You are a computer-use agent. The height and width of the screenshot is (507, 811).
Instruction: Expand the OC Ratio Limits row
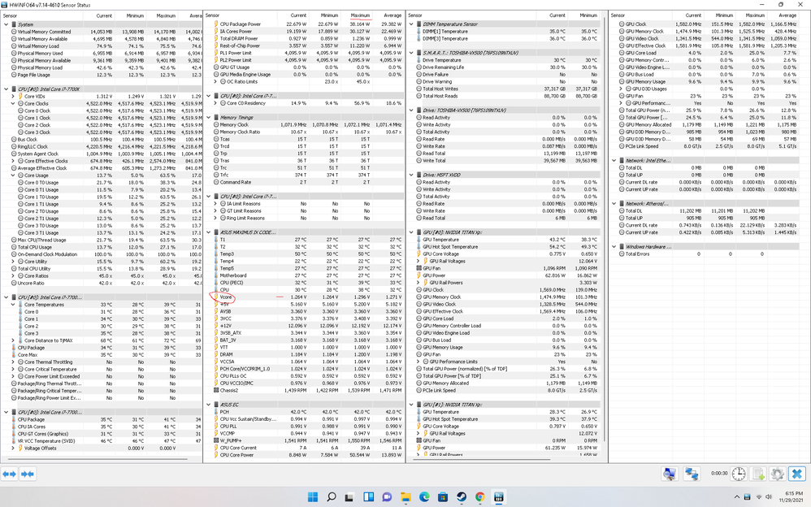(215, 82)
